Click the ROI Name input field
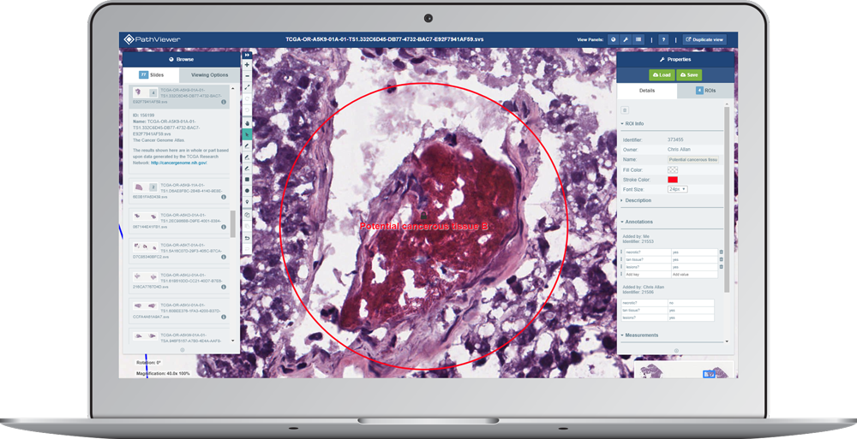 (693, 159)
